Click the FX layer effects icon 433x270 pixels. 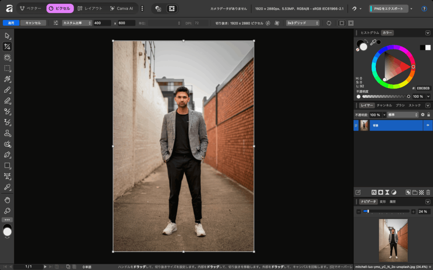click(374, 192)
